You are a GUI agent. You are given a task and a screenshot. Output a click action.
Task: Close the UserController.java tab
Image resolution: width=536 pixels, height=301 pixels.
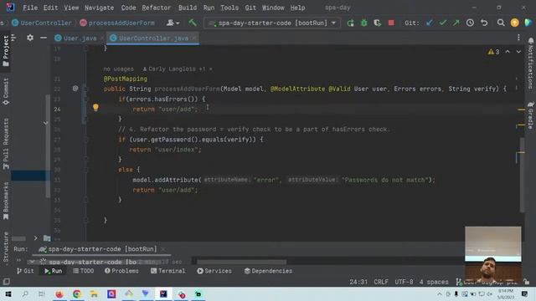tap(193, 38)
